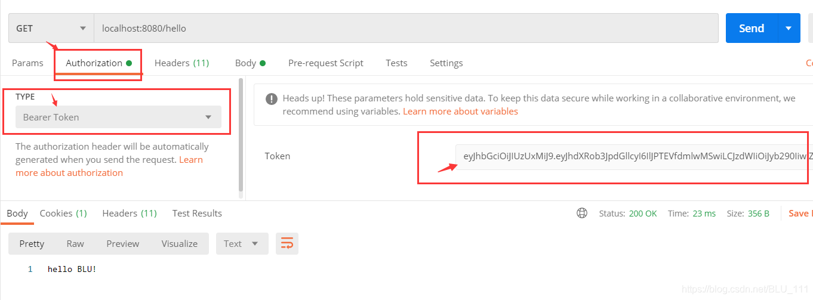Click the response size 356 B
The height and width of the screenshot is (300, 813).
(x=759, y=214)
